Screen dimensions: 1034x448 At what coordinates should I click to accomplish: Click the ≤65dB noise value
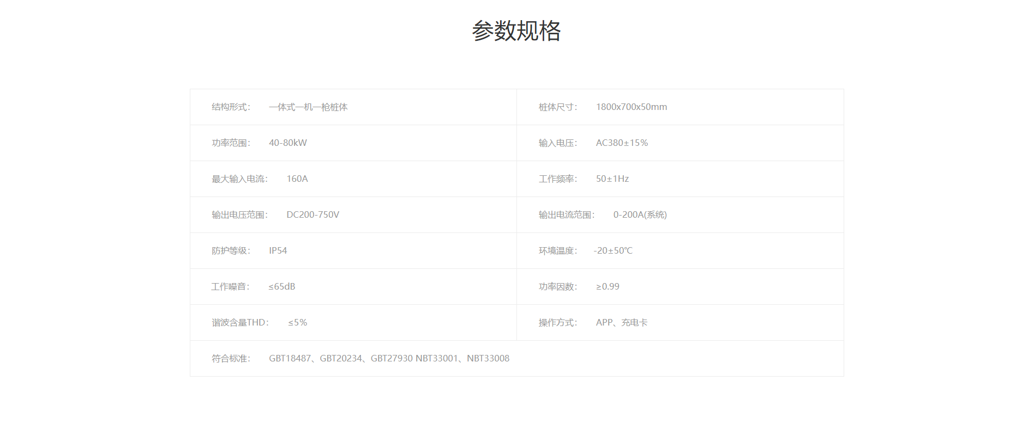click(281, 287)
